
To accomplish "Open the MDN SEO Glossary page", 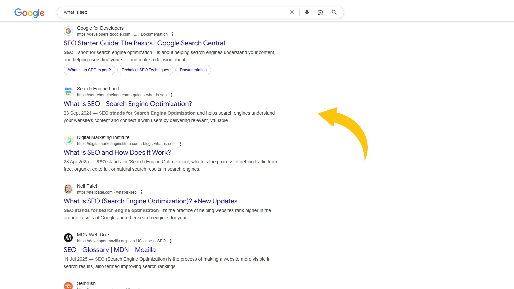I will pyautogui.click(x=110, y=249).
